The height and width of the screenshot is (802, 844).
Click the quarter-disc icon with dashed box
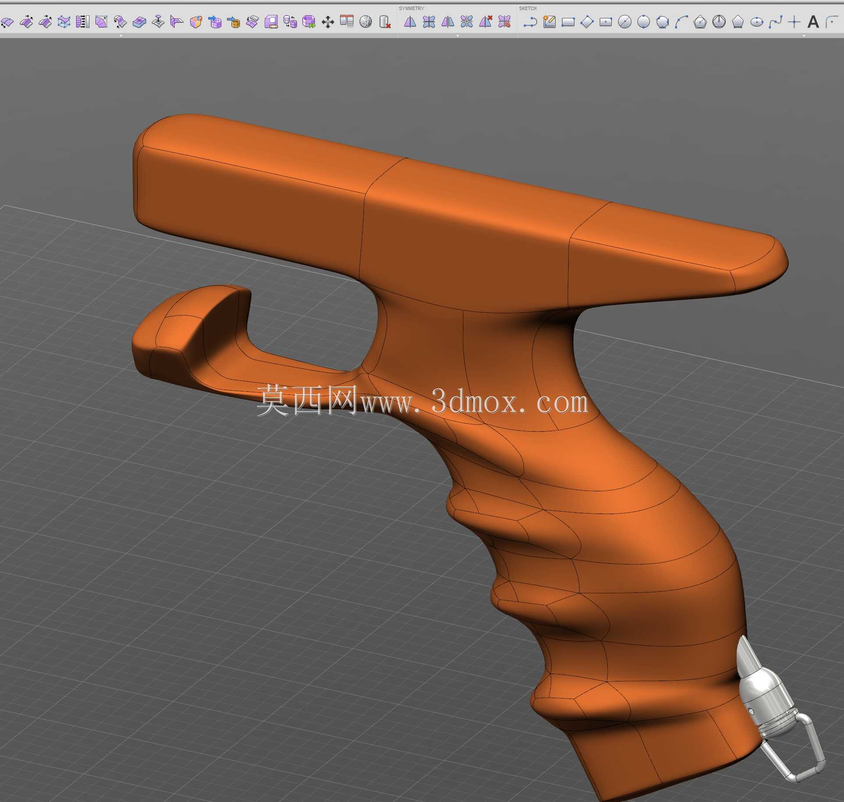(102, 22)
